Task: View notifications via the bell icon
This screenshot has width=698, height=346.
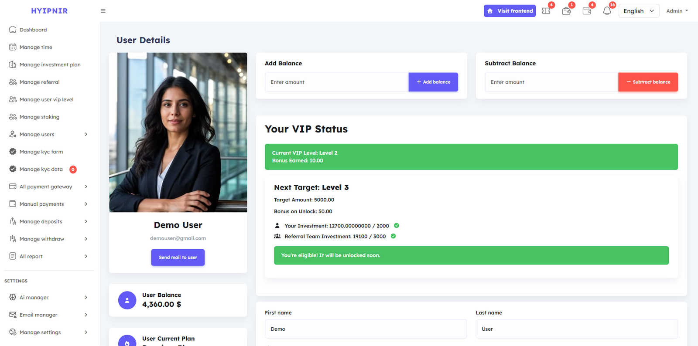Action: click(x=607, y=11)
